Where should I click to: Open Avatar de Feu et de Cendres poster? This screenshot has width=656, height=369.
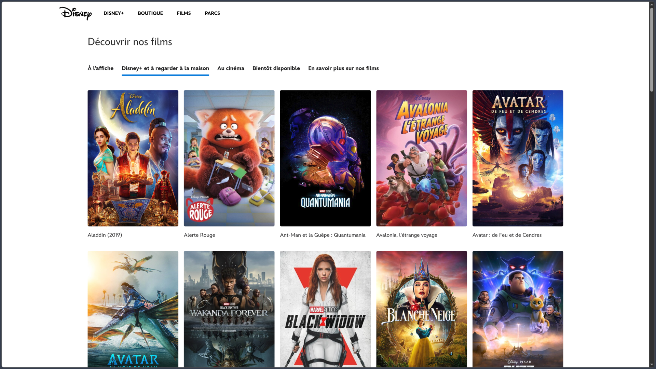click(518, 158)
